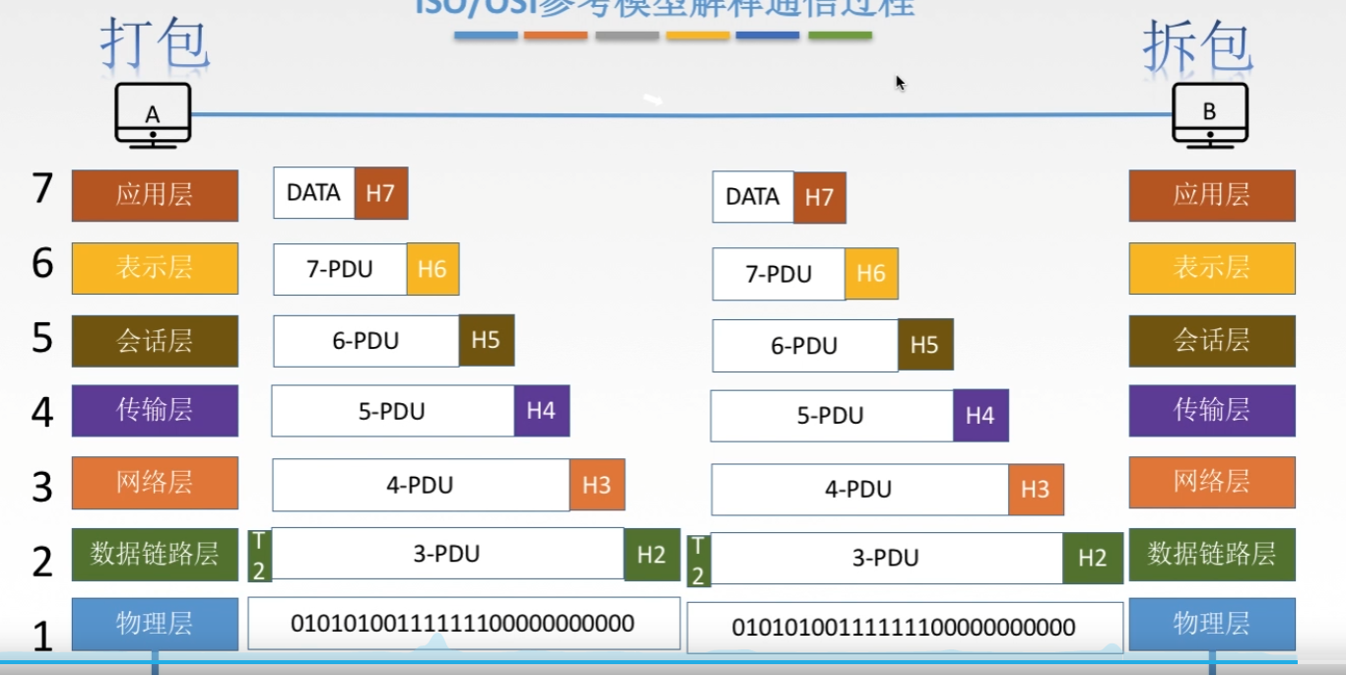Image resolution: width=1346 pixels, height=675 pixels.
Task: Select T2 trailer in 拆包 column
Action: 698,560
